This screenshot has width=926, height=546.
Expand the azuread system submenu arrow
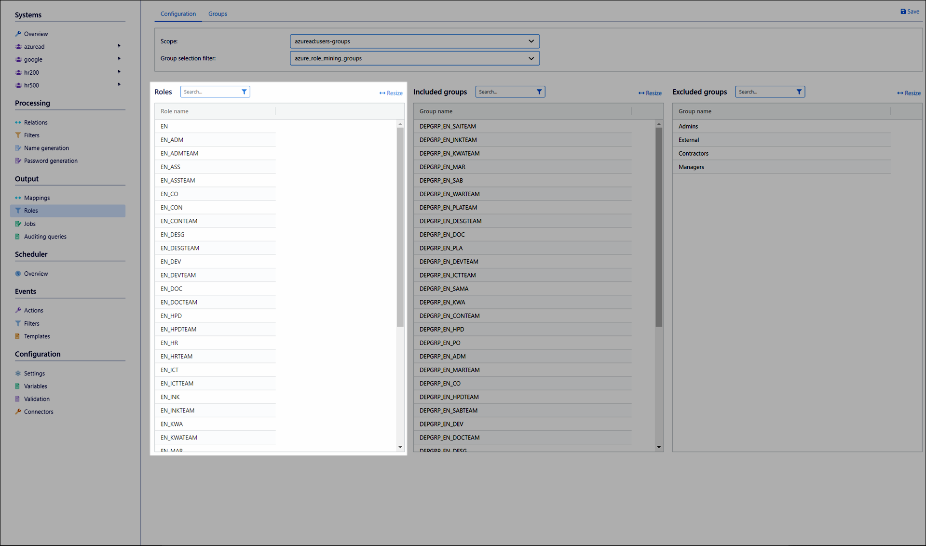pyautogui.click(x=119, y=46)
